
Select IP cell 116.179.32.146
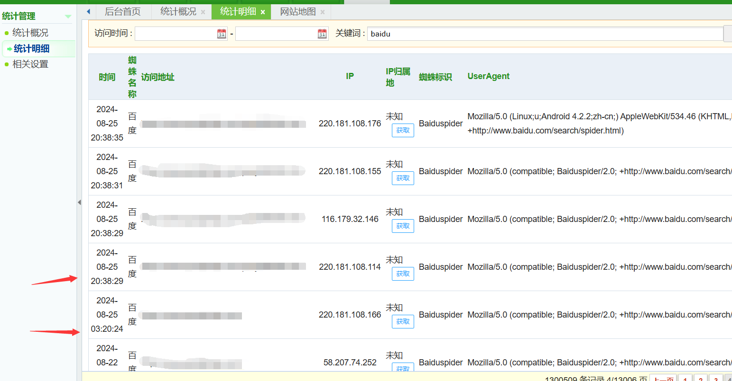pos(350,219)
